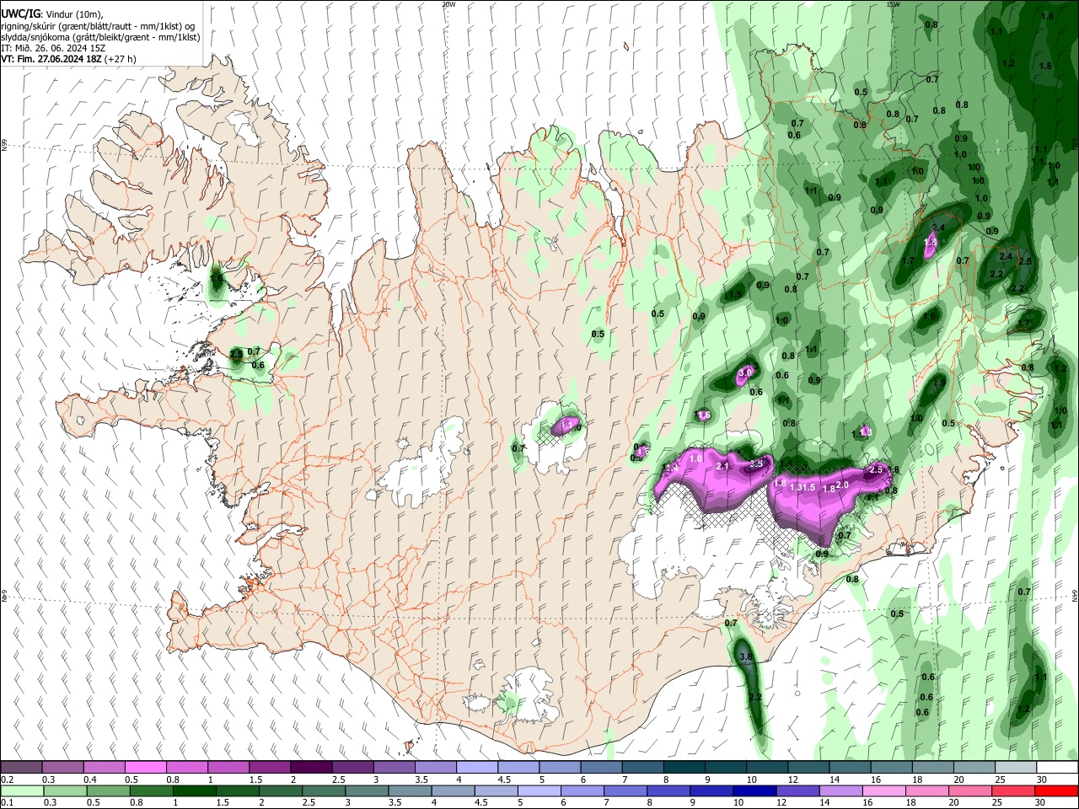Click the 20W longitude label

448,4
